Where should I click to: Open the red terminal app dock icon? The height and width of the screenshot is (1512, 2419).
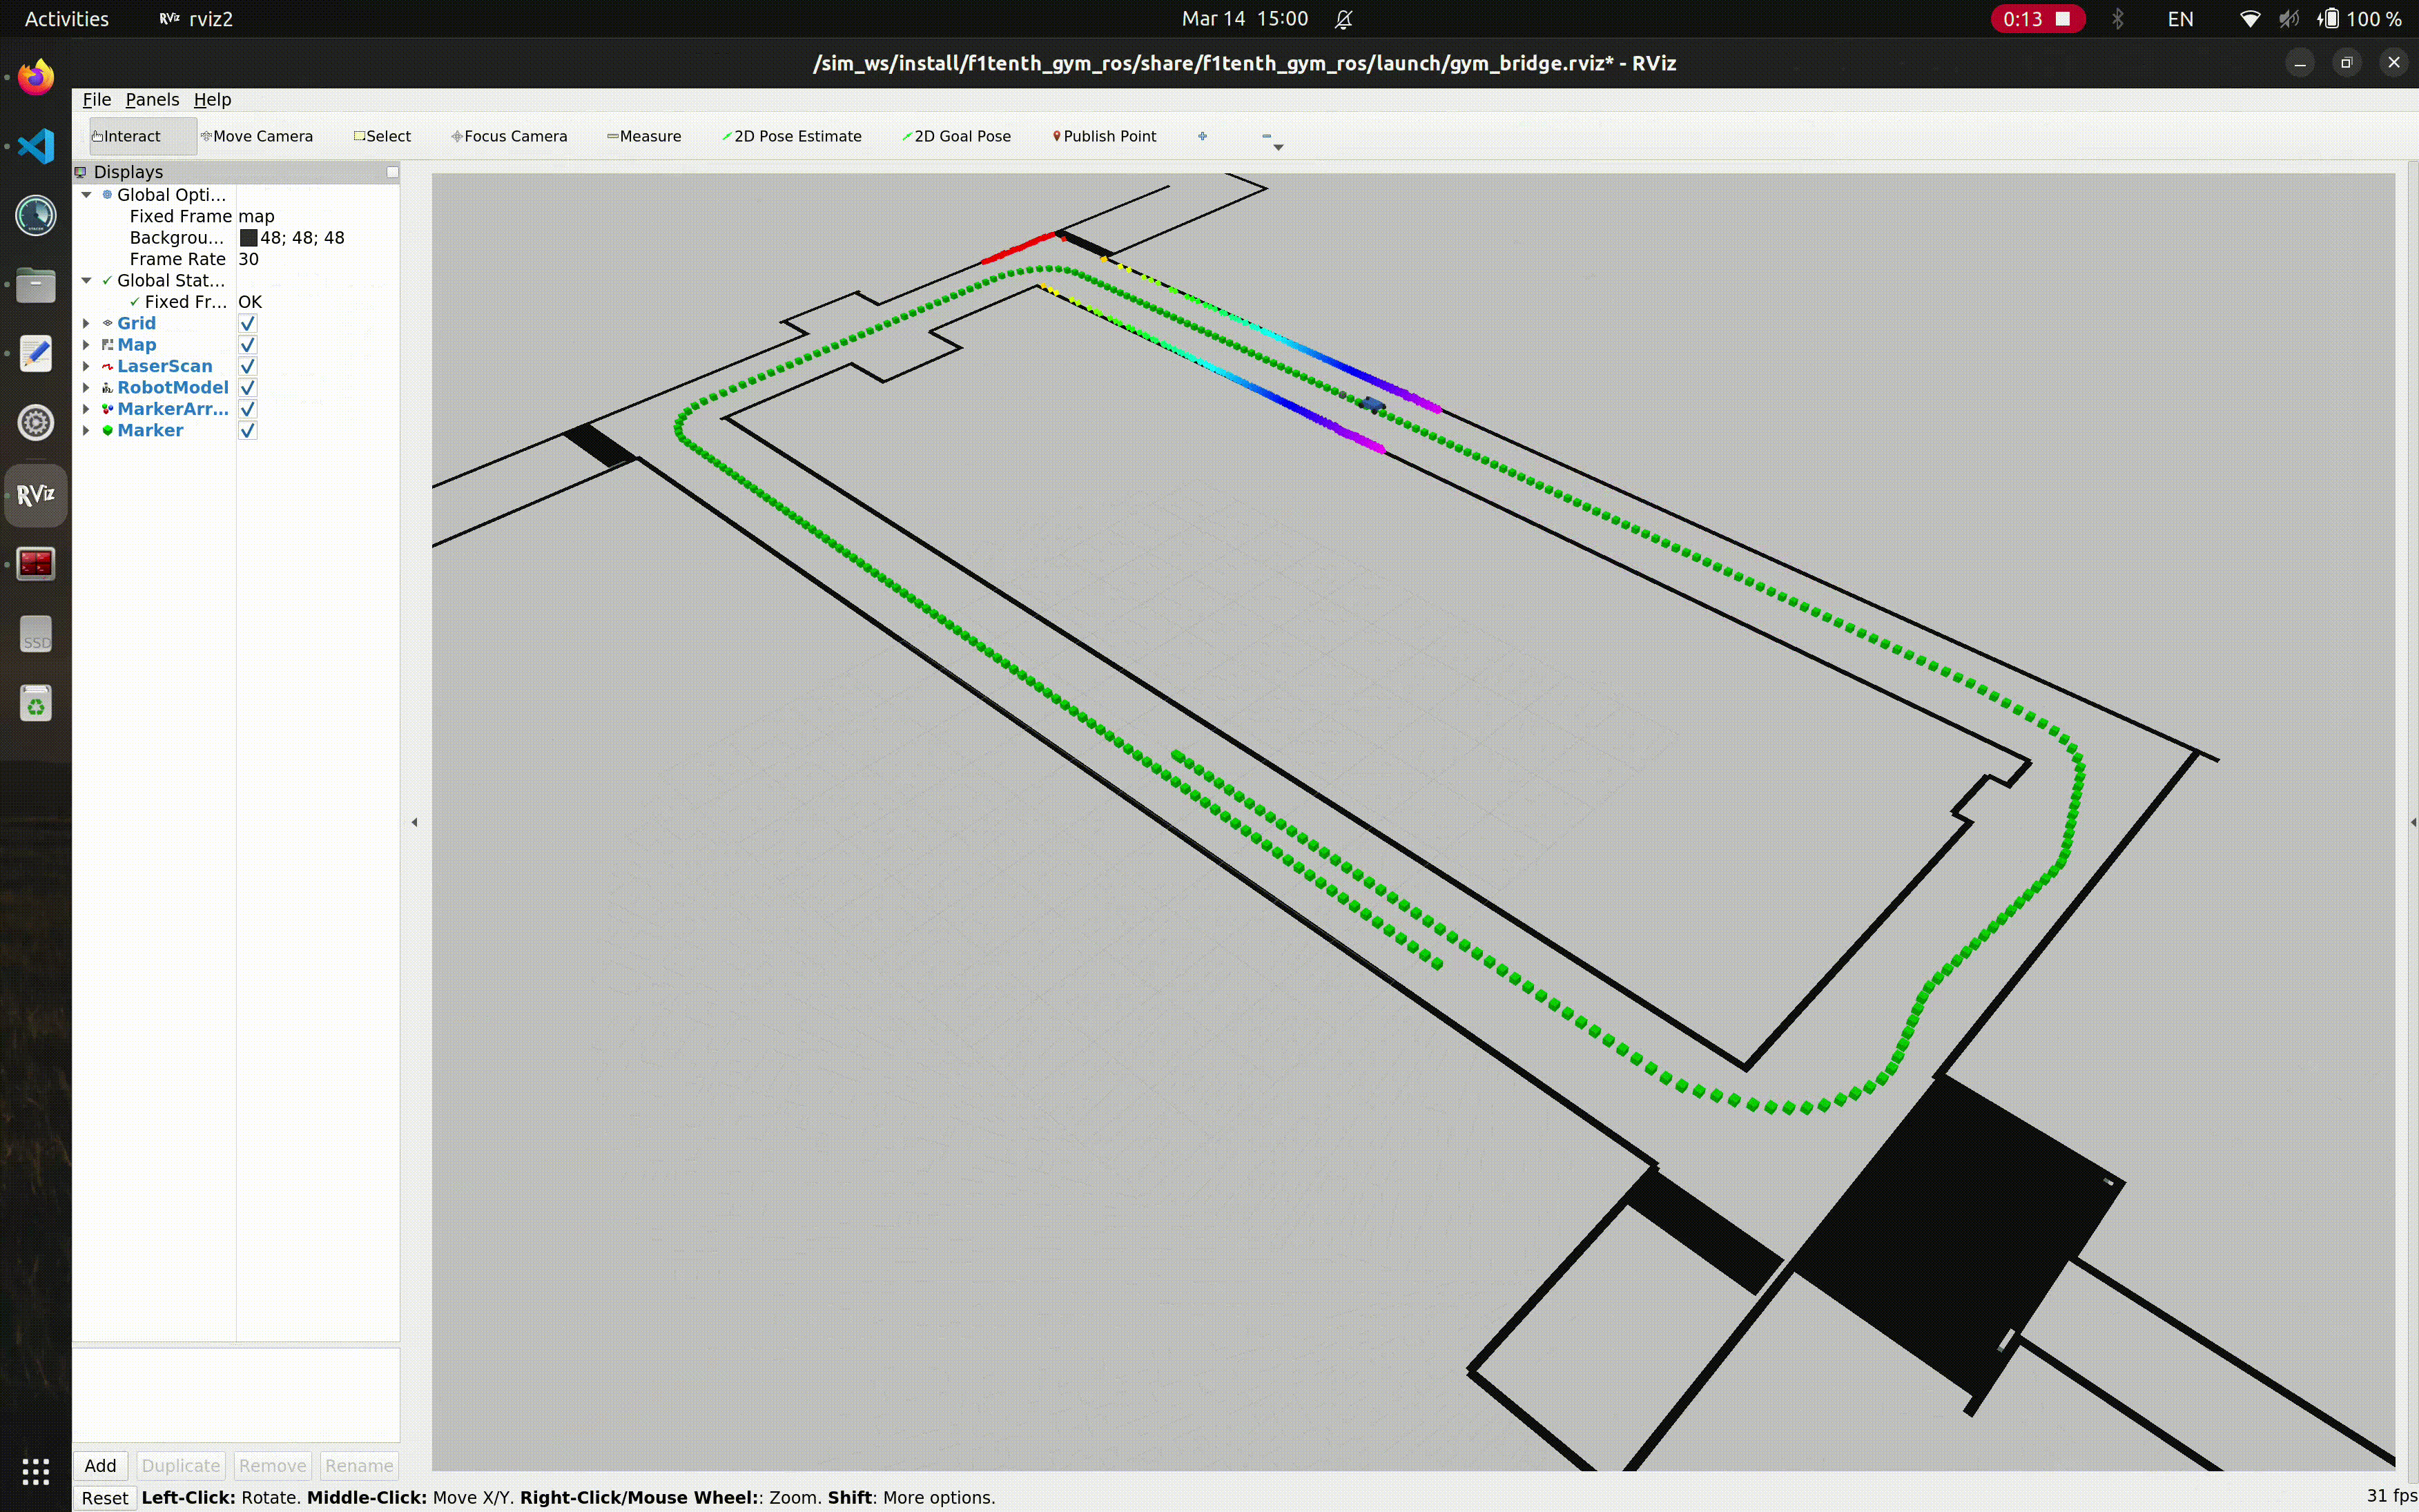pos(36,564)
